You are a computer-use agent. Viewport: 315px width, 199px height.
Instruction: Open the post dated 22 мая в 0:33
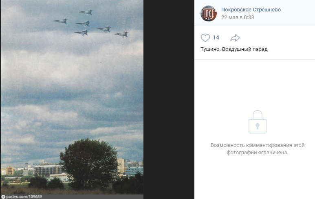tap(238, 17)
